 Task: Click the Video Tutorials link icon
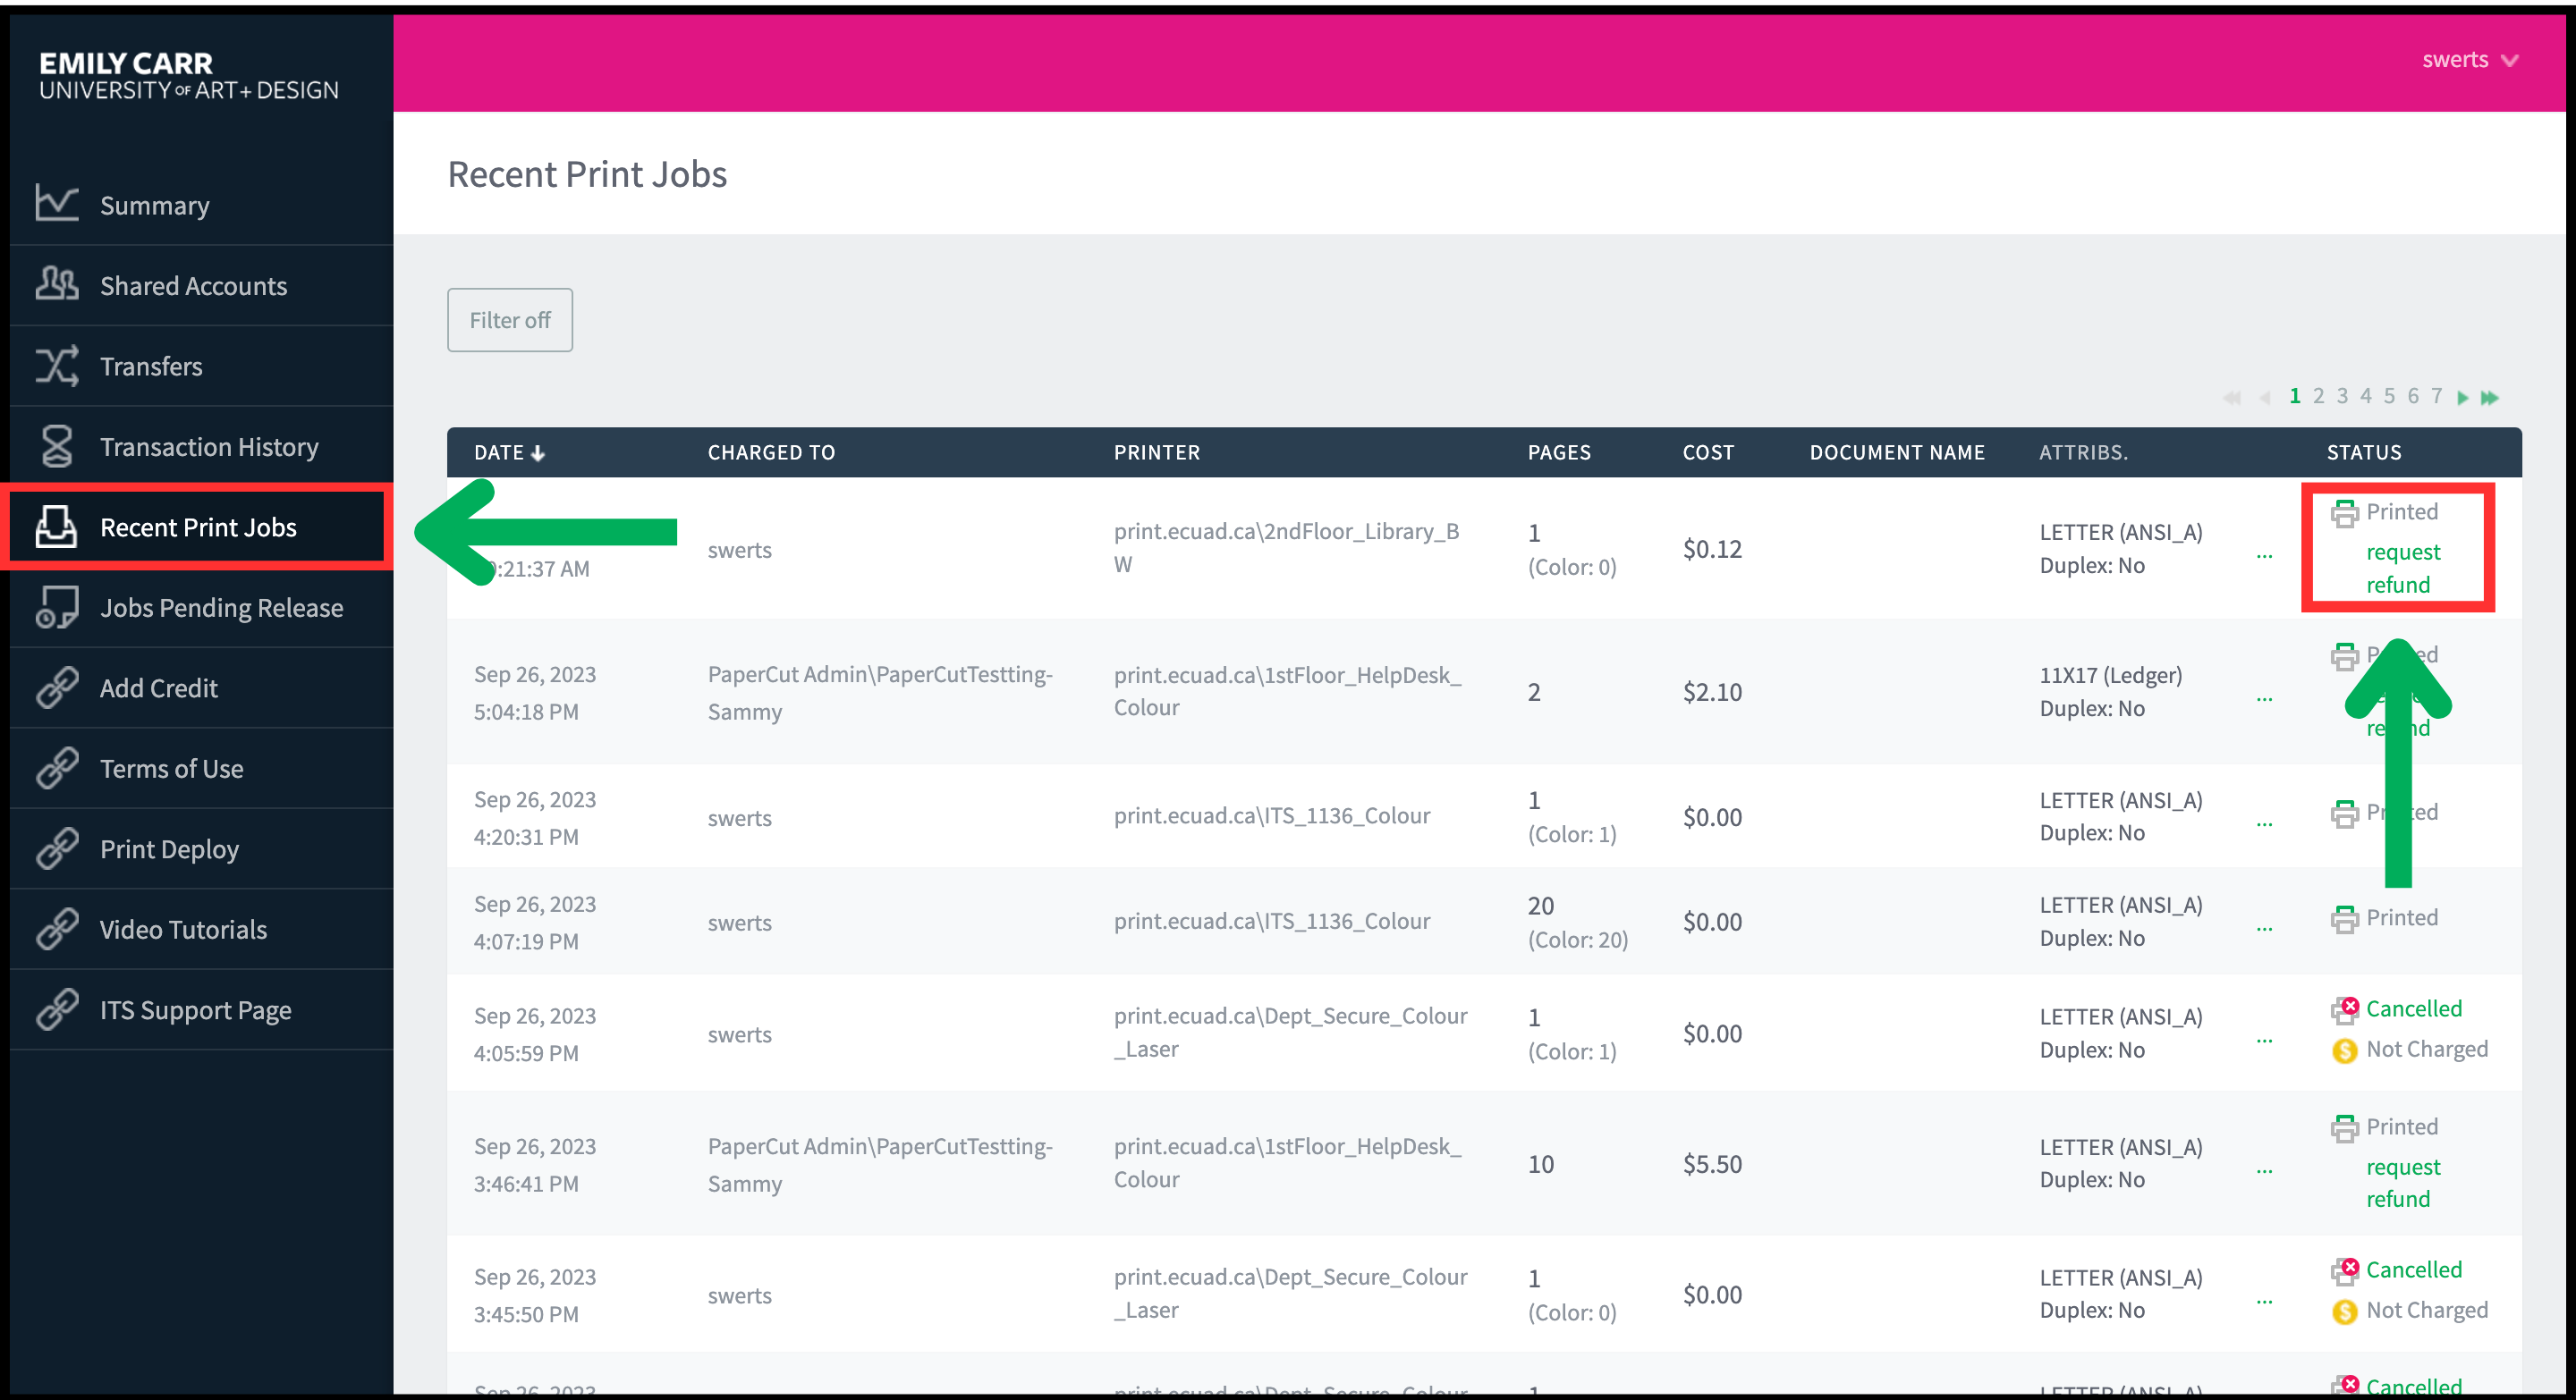56,928
